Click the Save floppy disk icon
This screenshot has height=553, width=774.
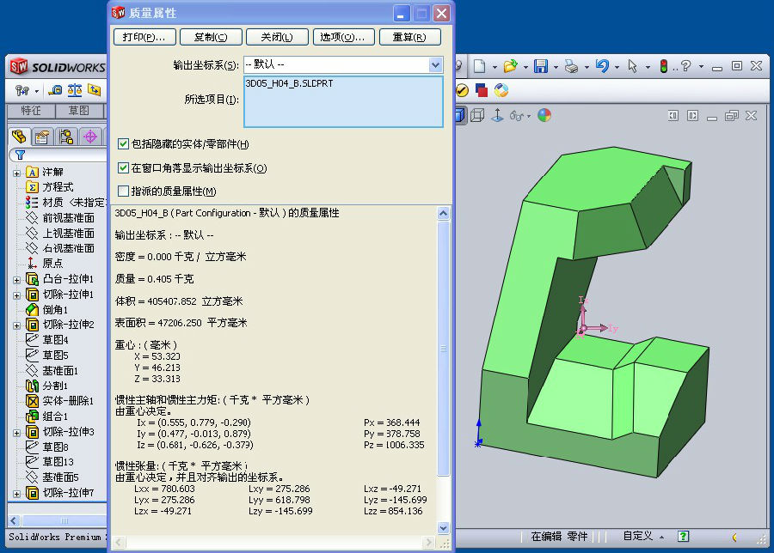(541, 66)
